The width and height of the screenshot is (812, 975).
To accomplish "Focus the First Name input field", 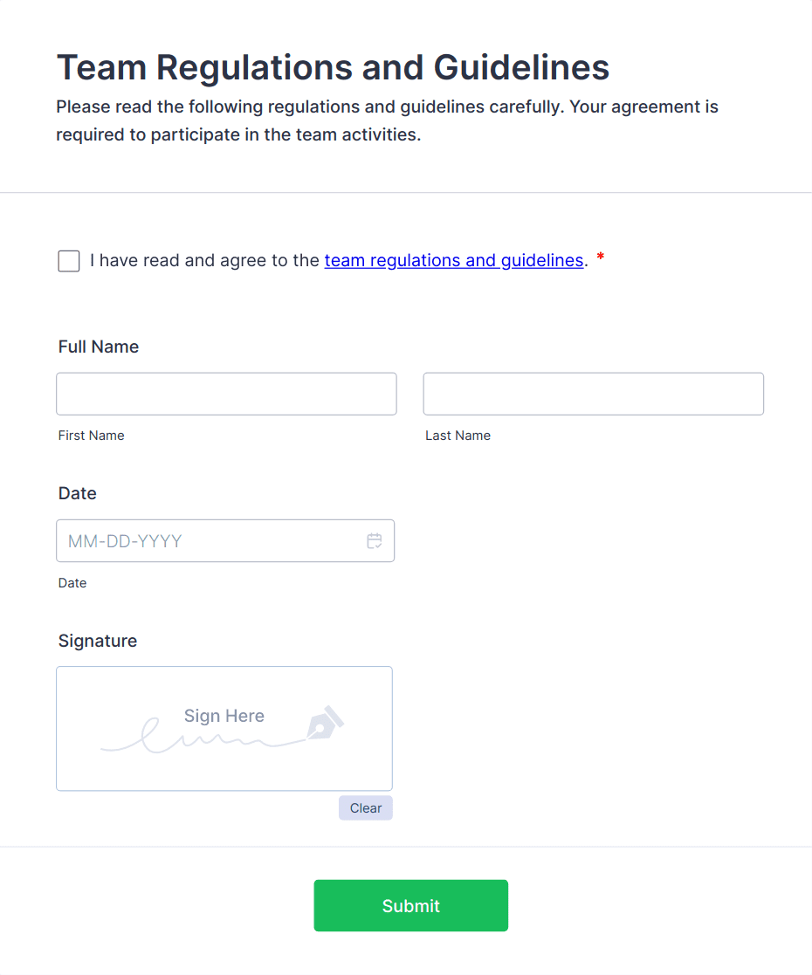I will pos(226,394).
